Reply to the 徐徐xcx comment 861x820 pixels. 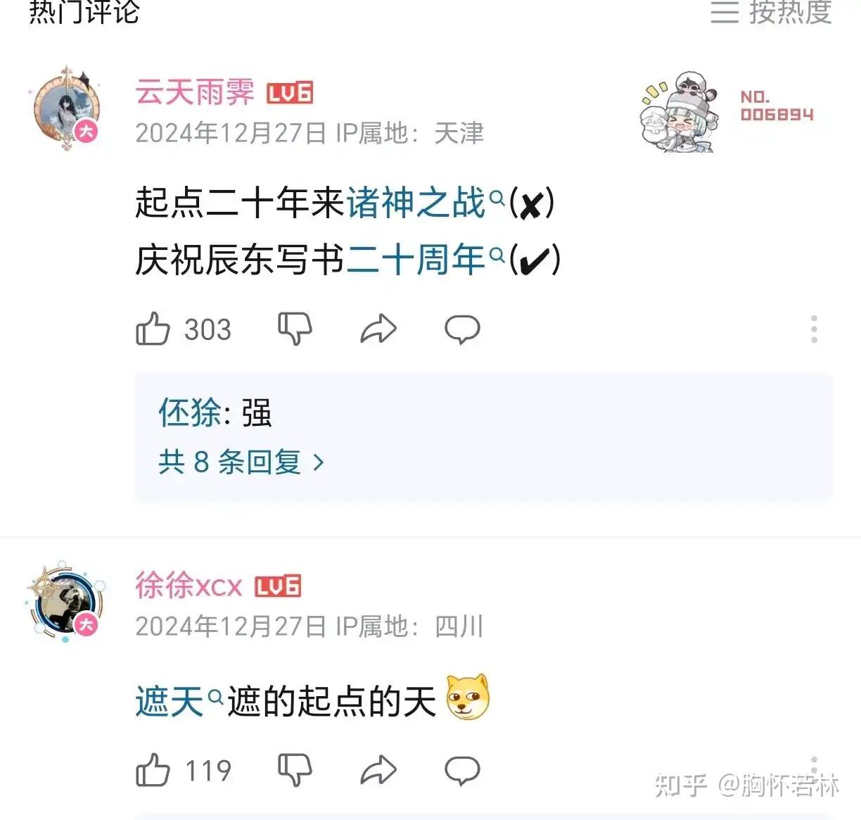(462, 770)
